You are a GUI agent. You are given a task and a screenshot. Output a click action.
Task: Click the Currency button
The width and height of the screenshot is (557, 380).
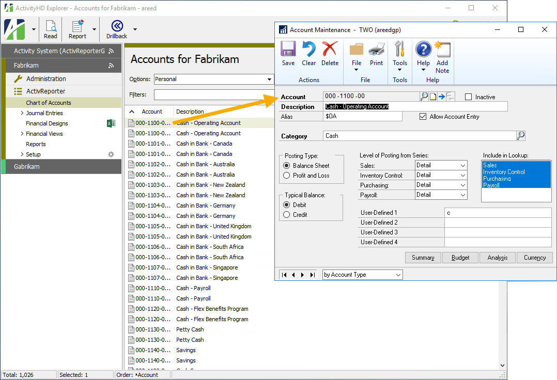click(x=535, y=258)
